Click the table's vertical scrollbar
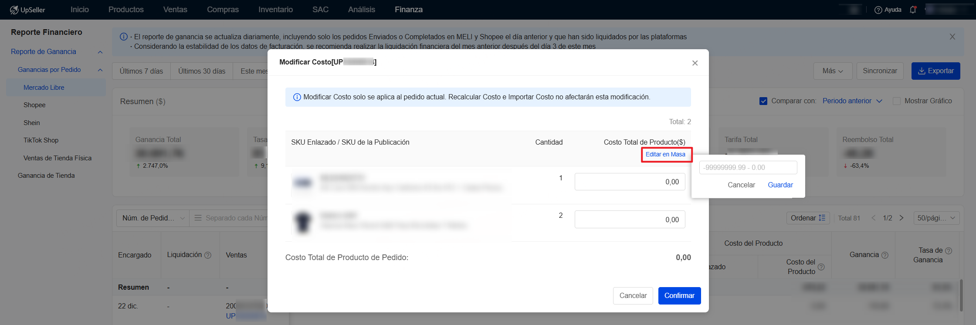Screen dimensions: 976x325 (961, 295)
